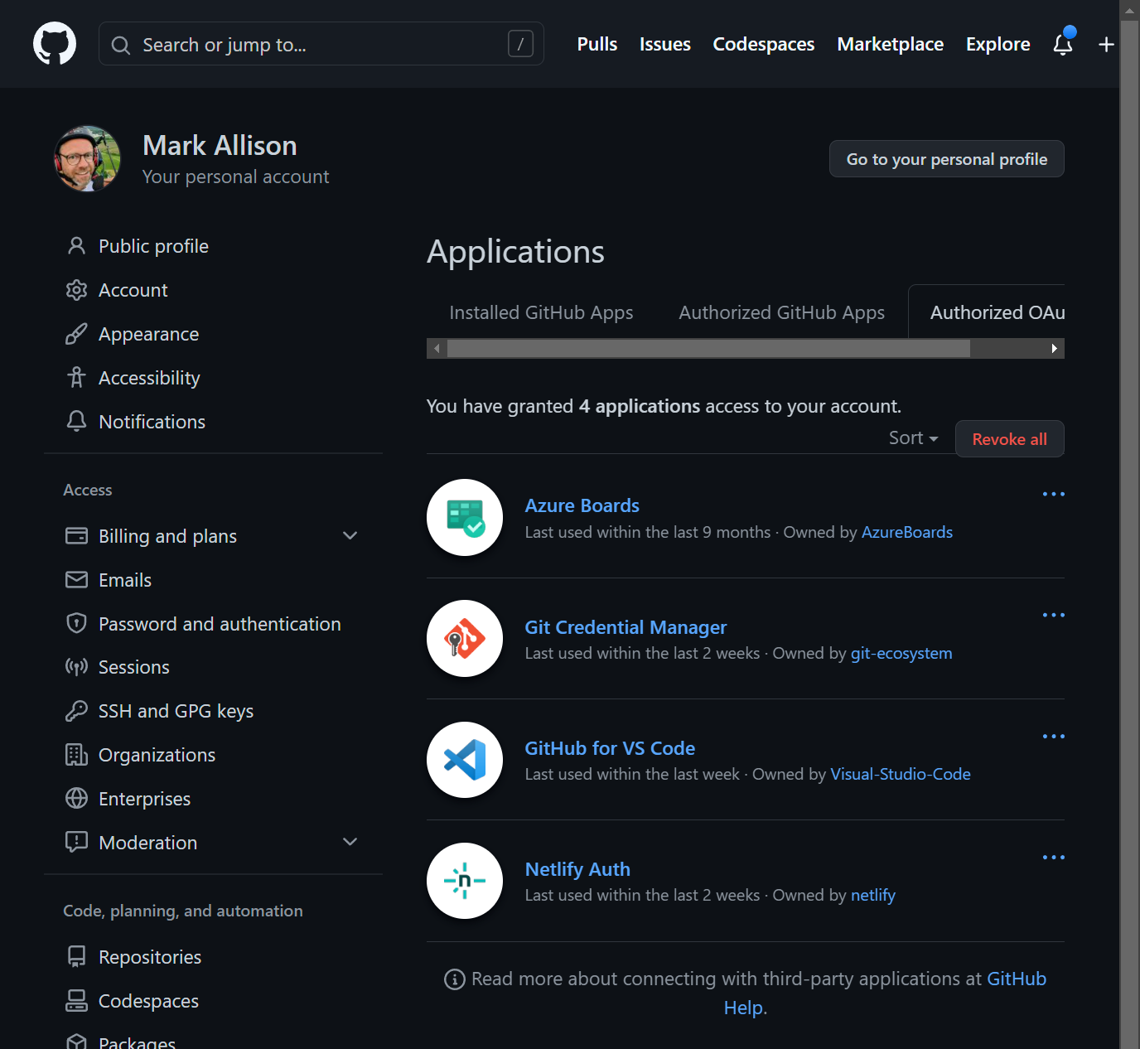Open the netlify owner link

[873, 895]
